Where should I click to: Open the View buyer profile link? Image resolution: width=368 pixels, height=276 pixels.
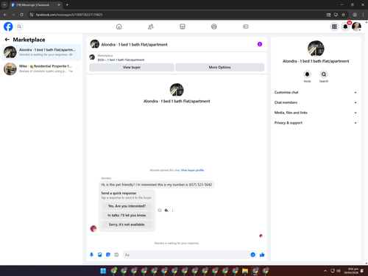point(192,170)
